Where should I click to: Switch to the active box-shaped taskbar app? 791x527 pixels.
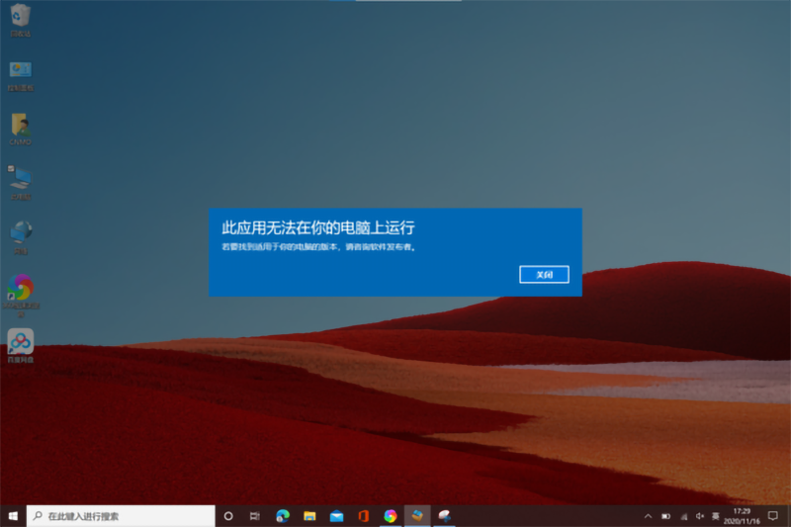coord(417,516)
